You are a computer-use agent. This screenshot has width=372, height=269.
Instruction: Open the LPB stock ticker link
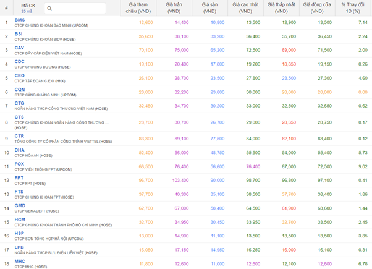[x=19, y=247]
